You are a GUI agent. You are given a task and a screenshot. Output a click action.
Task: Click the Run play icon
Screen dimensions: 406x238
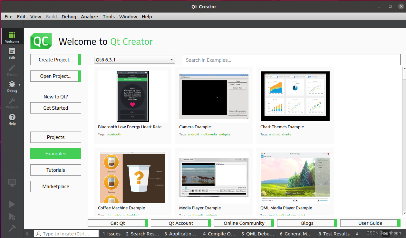[12, 204]
